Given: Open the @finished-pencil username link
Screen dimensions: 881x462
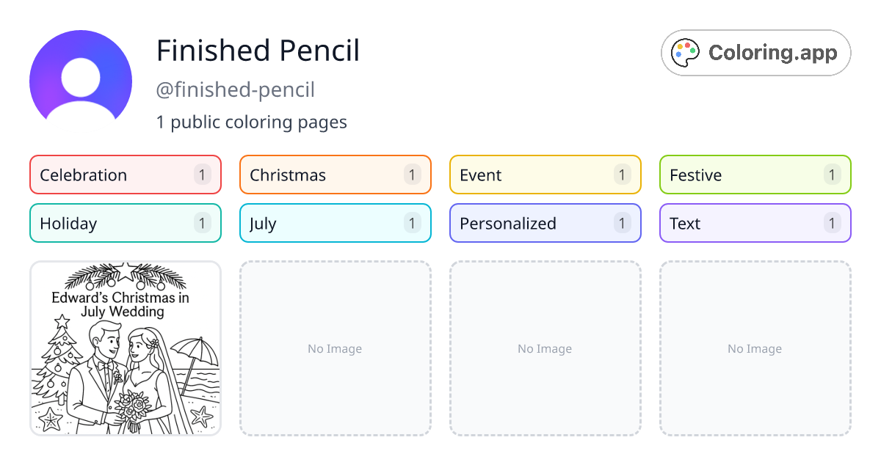Looking at the screenshot, I should tap(236, 89).
